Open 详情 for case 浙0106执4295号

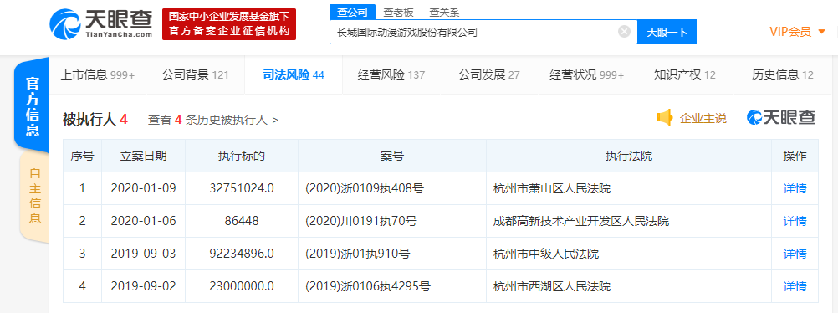[x=795, y=286]
